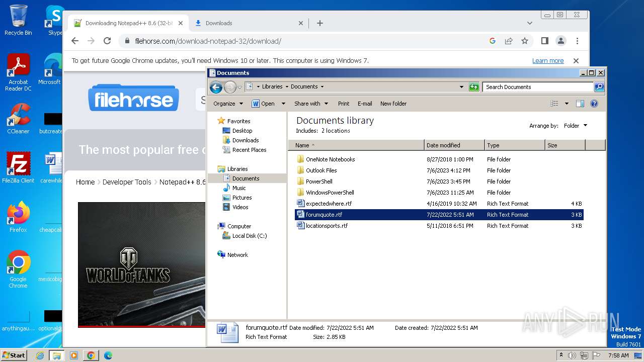Open the Arrange by Folder dropdown
The width and height of the screenshot is (644, 362).
click(576, 126)
